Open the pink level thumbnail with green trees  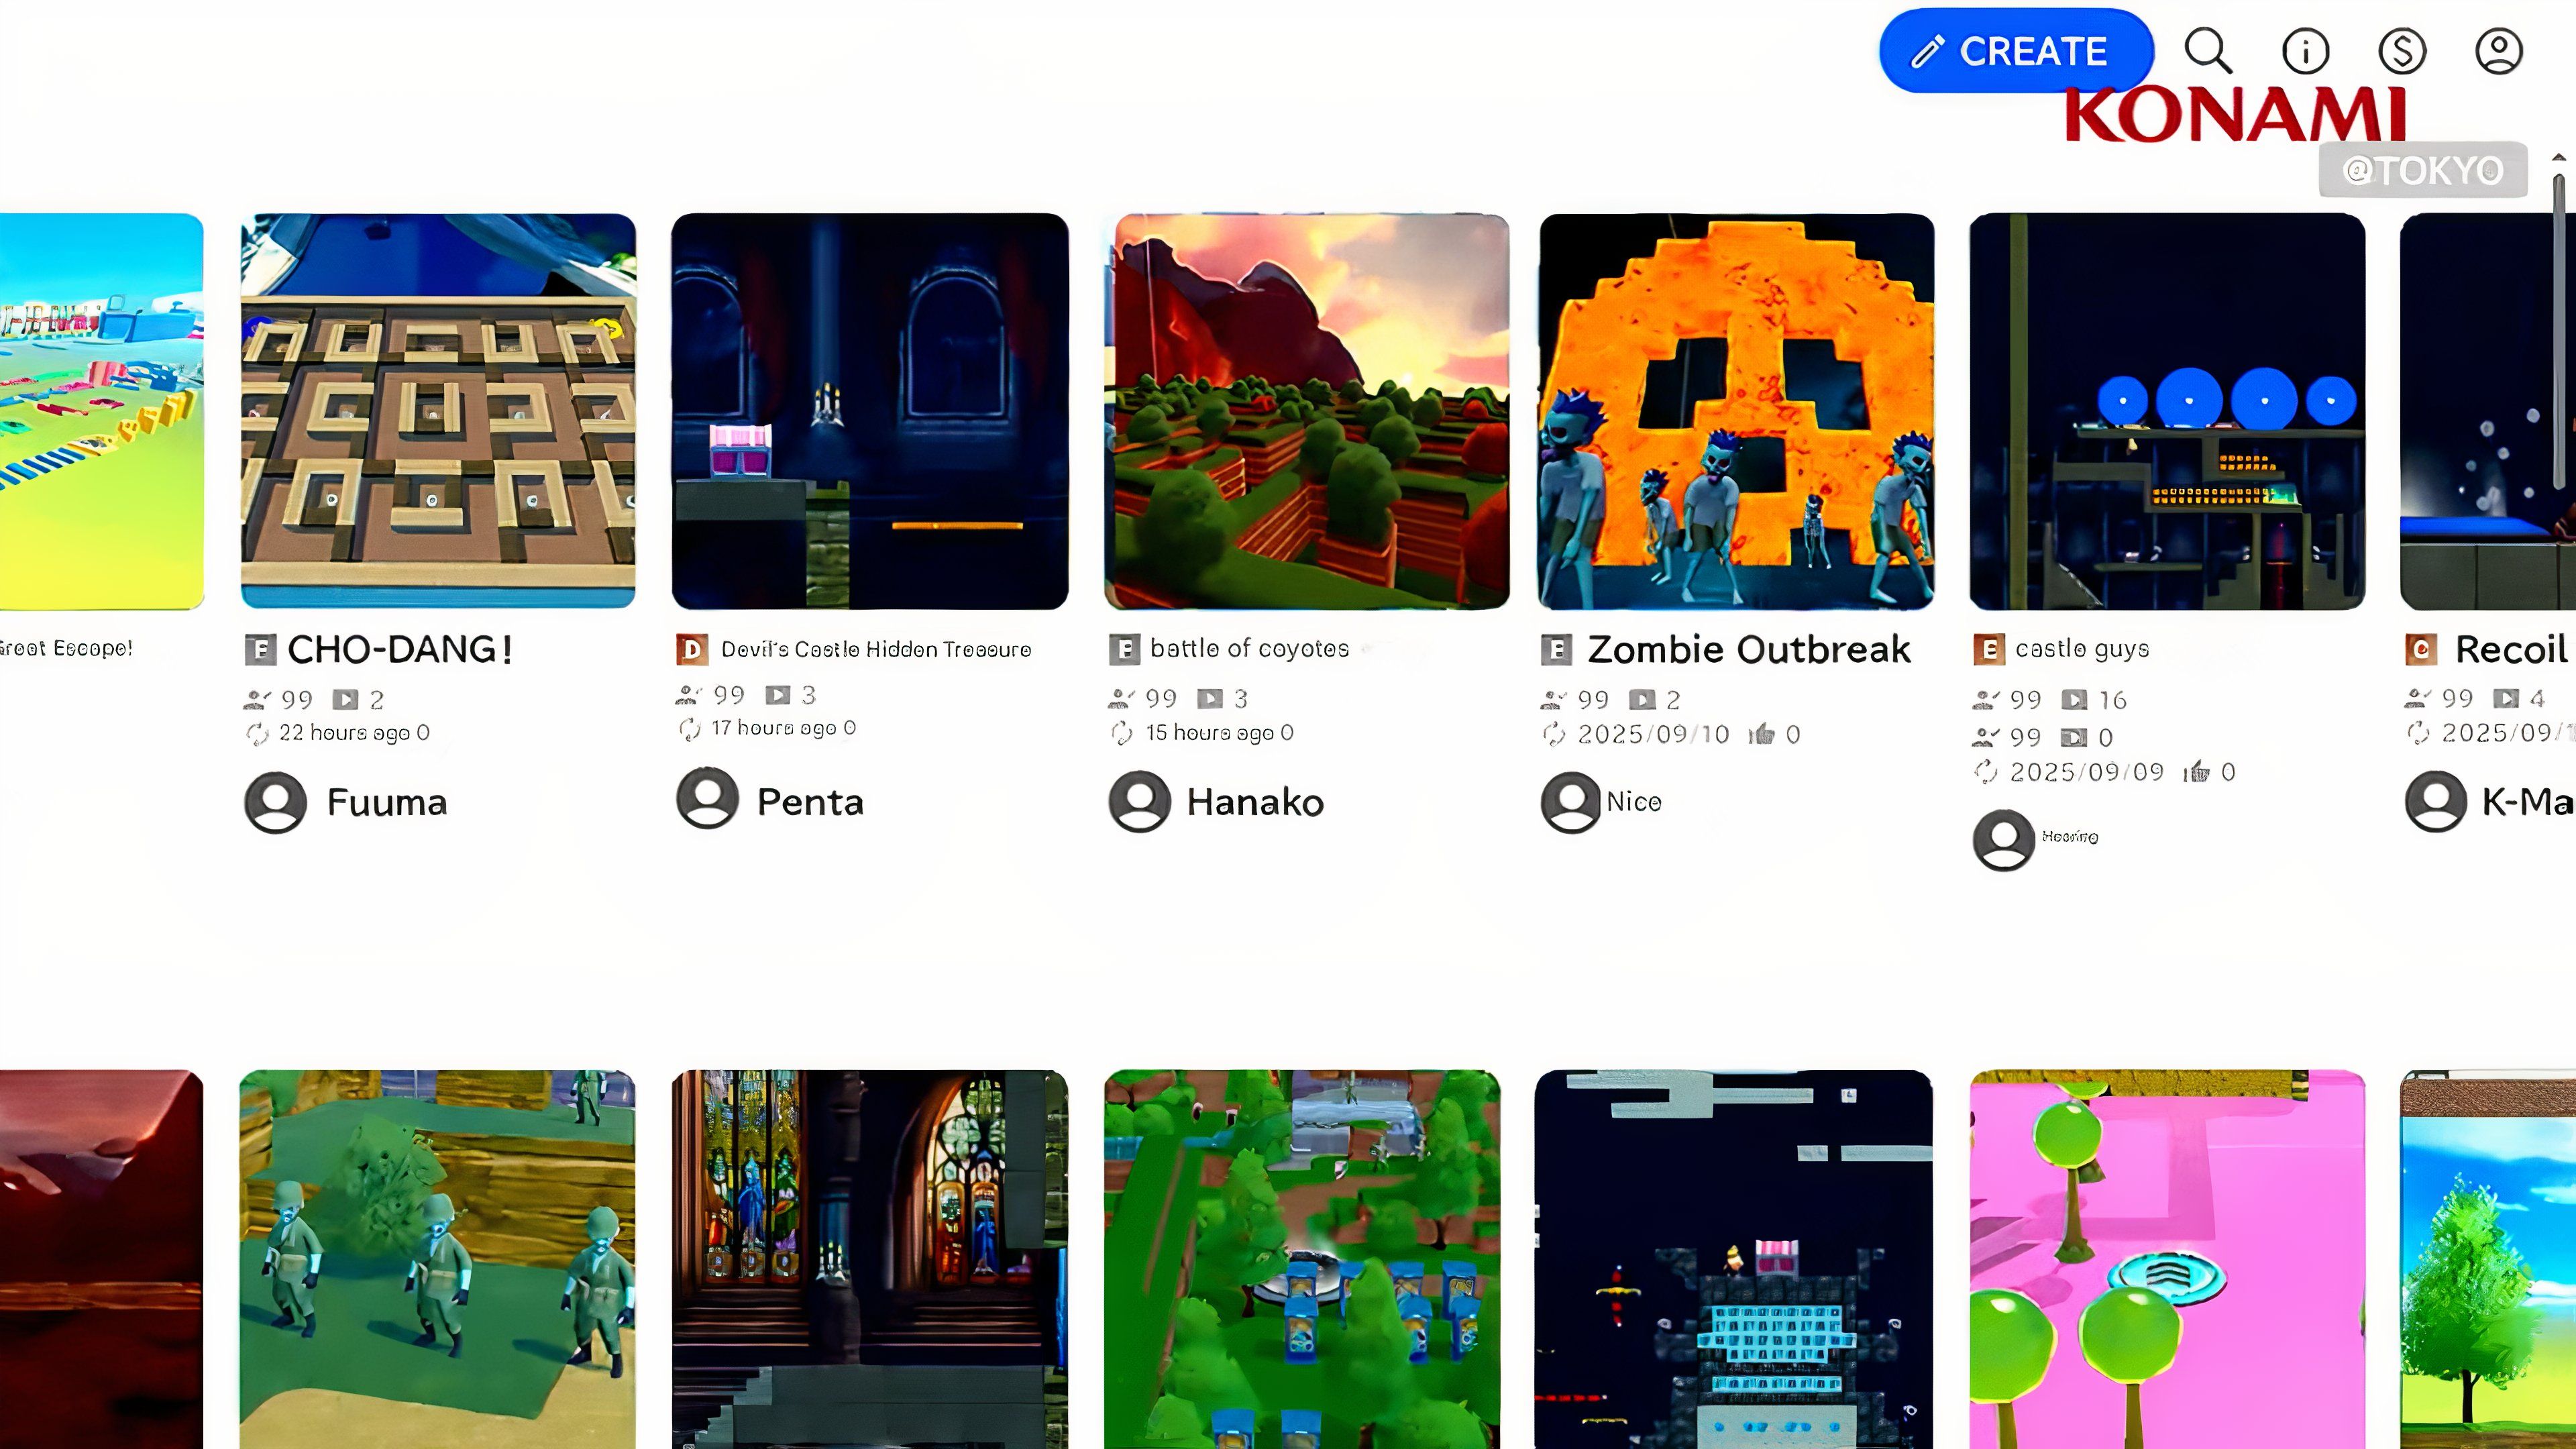click(x=2167, y=1259)
